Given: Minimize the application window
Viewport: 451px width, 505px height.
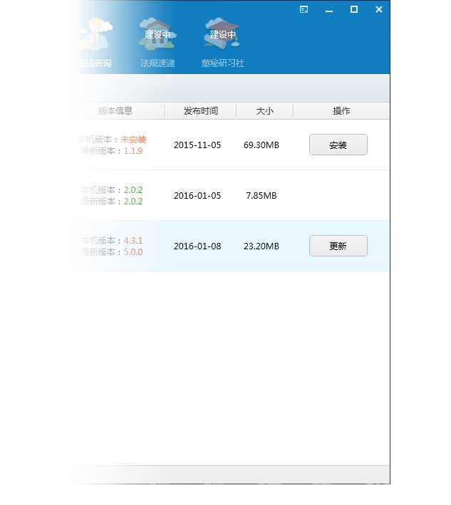Looking at the screenshot, I should pos(329,10).
